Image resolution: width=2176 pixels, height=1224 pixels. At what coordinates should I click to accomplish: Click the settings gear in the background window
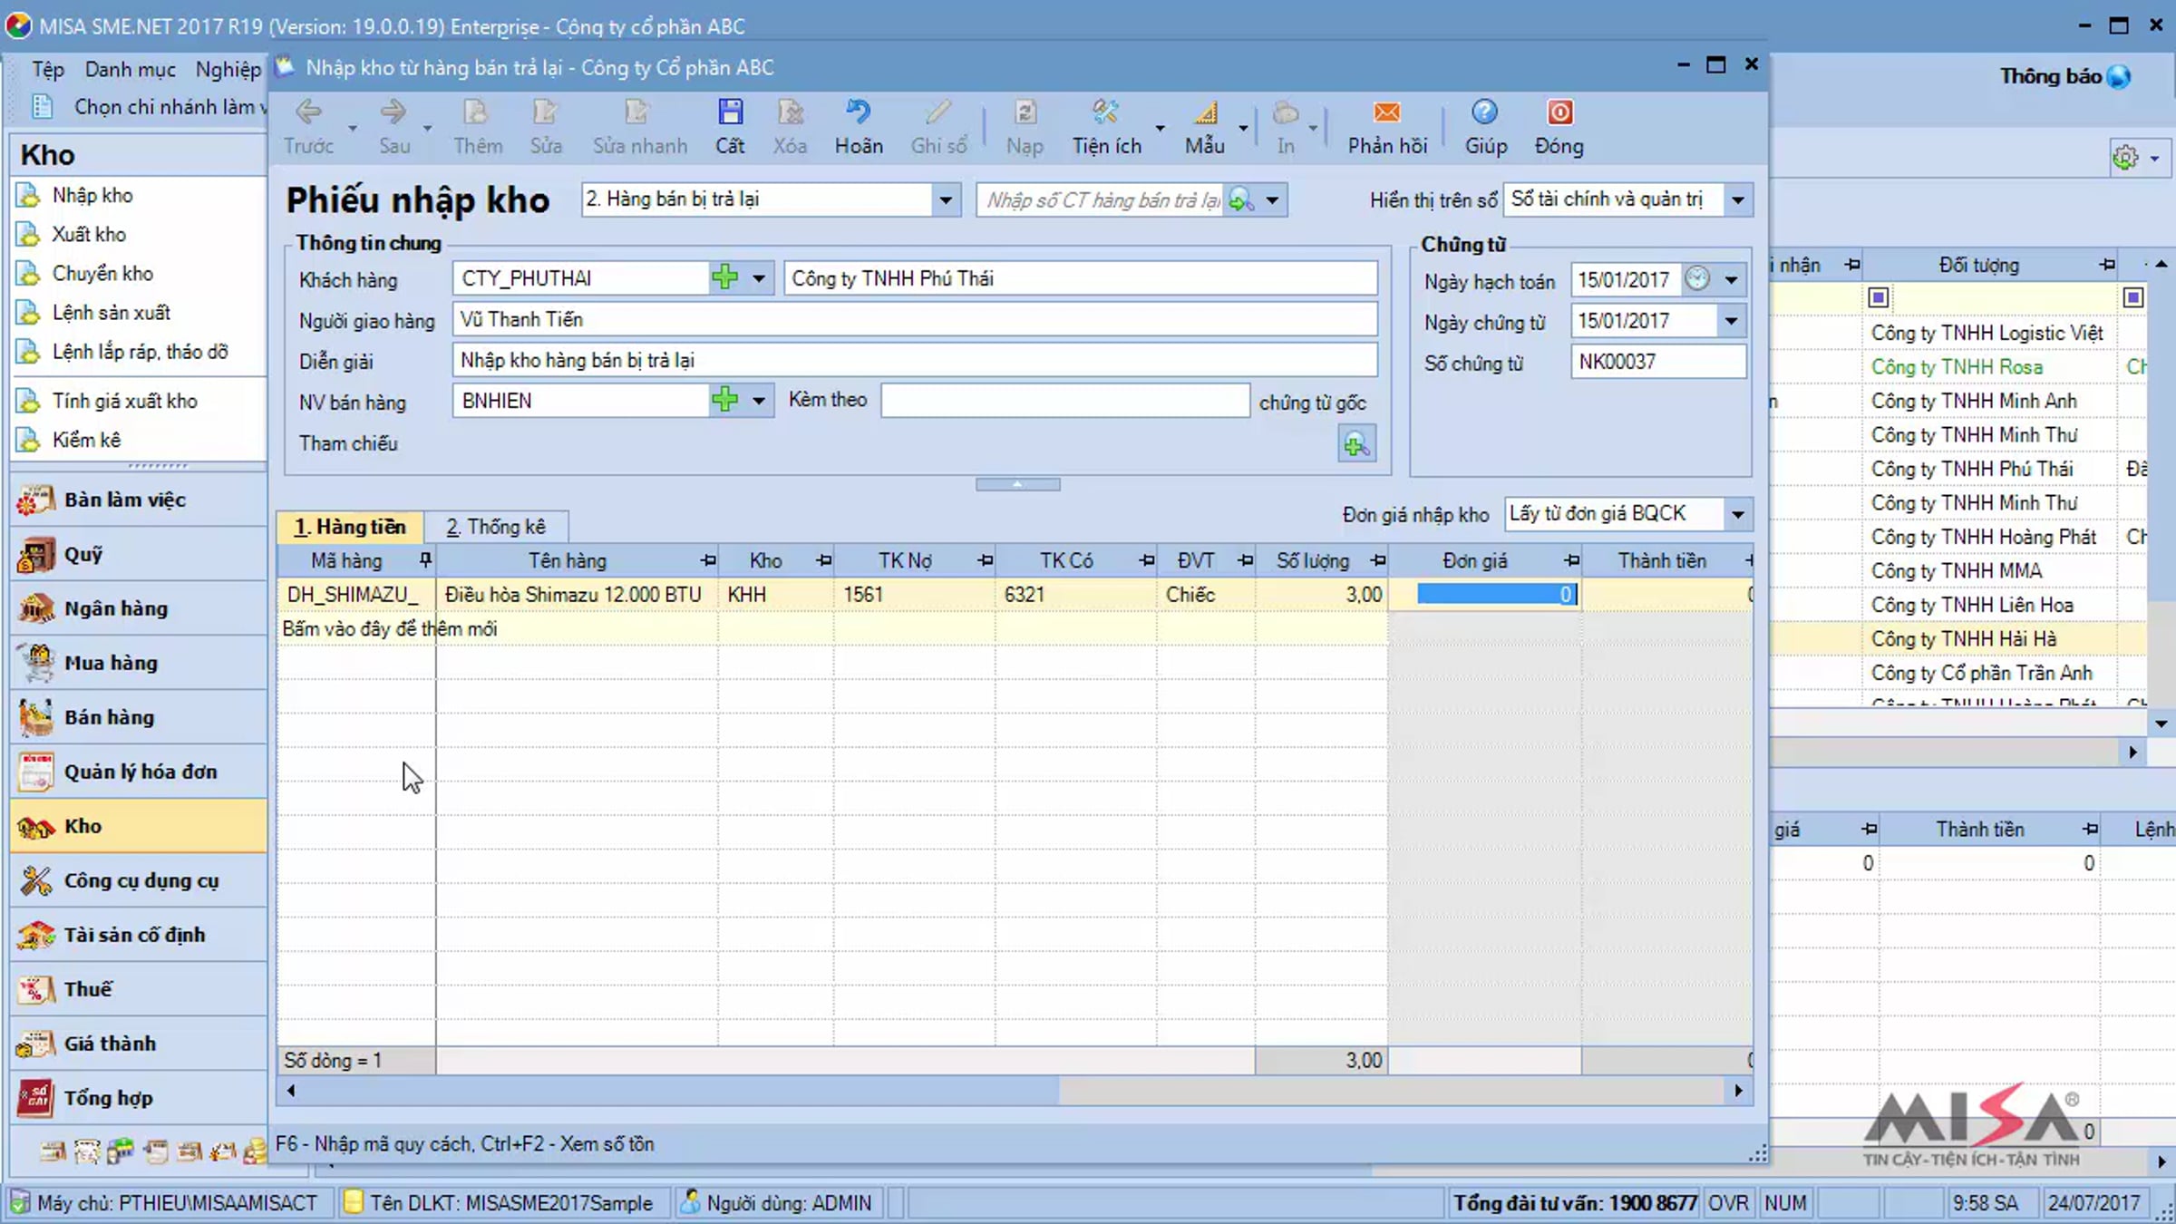(x=2126, y=158)
